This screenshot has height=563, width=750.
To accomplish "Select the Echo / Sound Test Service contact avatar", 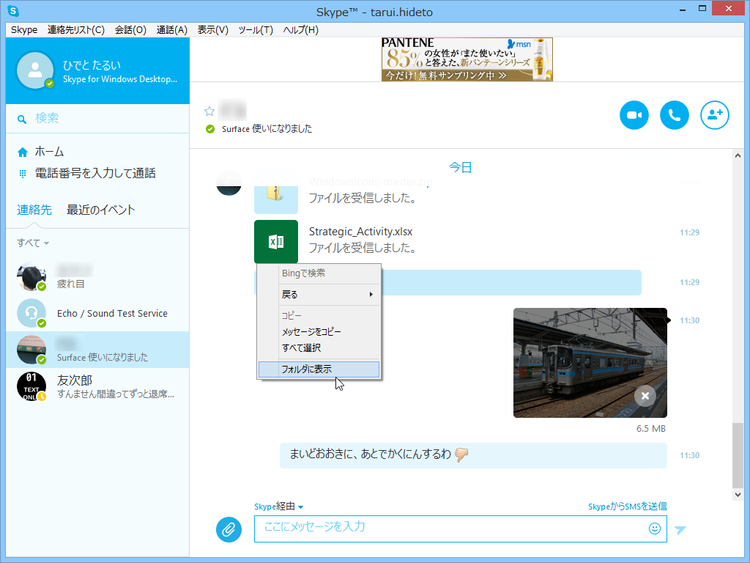I will (x=31, y=313).
